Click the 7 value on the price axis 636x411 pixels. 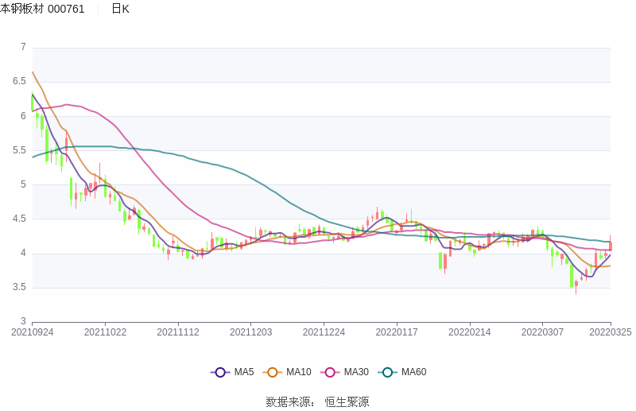click(x=23, y=48)
